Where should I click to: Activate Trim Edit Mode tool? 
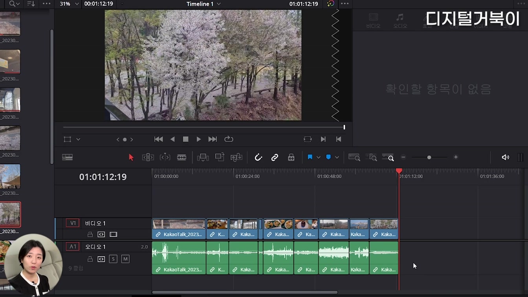148,157
